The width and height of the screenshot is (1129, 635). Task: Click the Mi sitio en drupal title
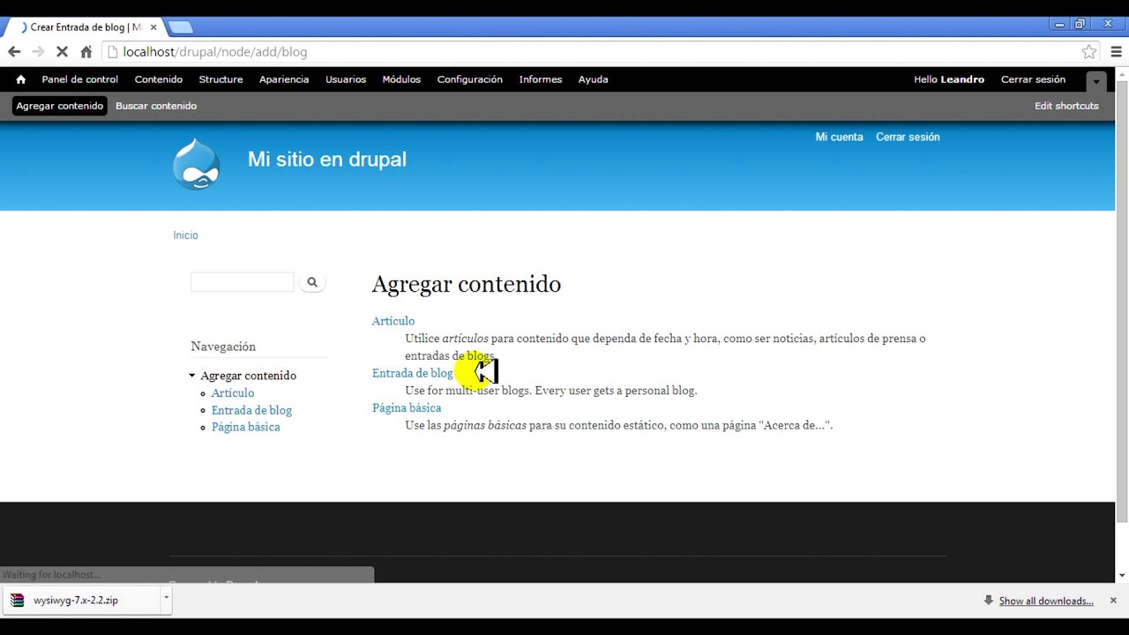(x=326, y=160)
